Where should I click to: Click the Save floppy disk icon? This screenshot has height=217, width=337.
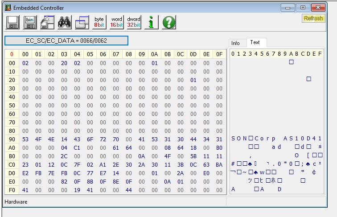12,22
